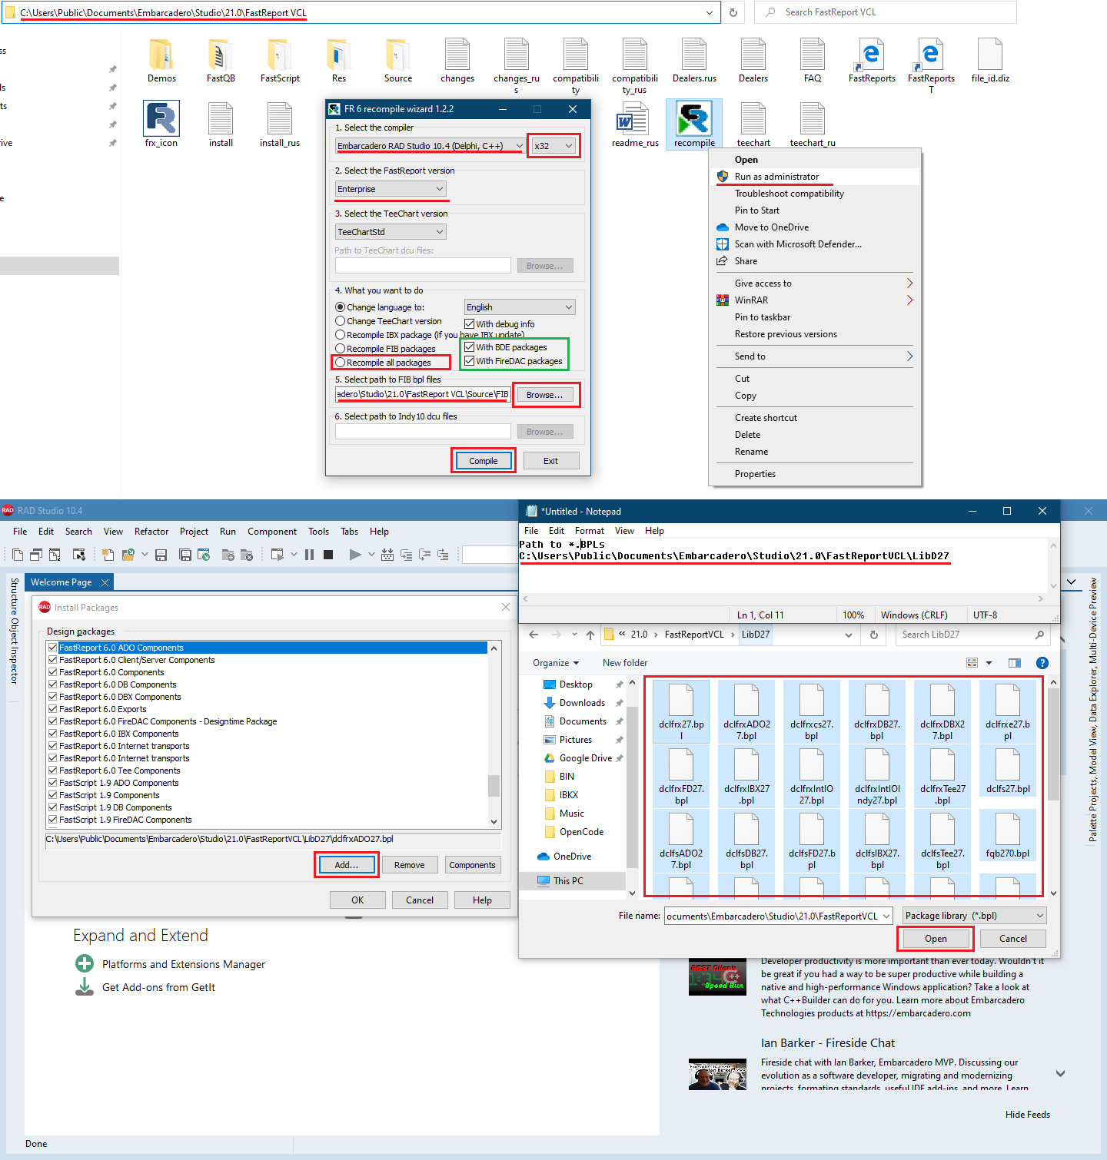Open the Format menu in Notepad
The image size is (1107, 1160).
[590, 531]
